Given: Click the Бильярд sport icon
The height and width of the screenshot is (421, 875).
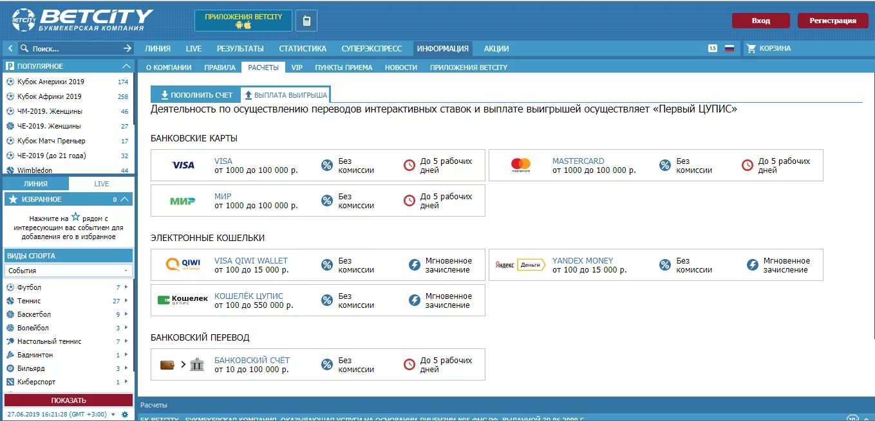Looking at the screenshot, I should coord(10,368).
